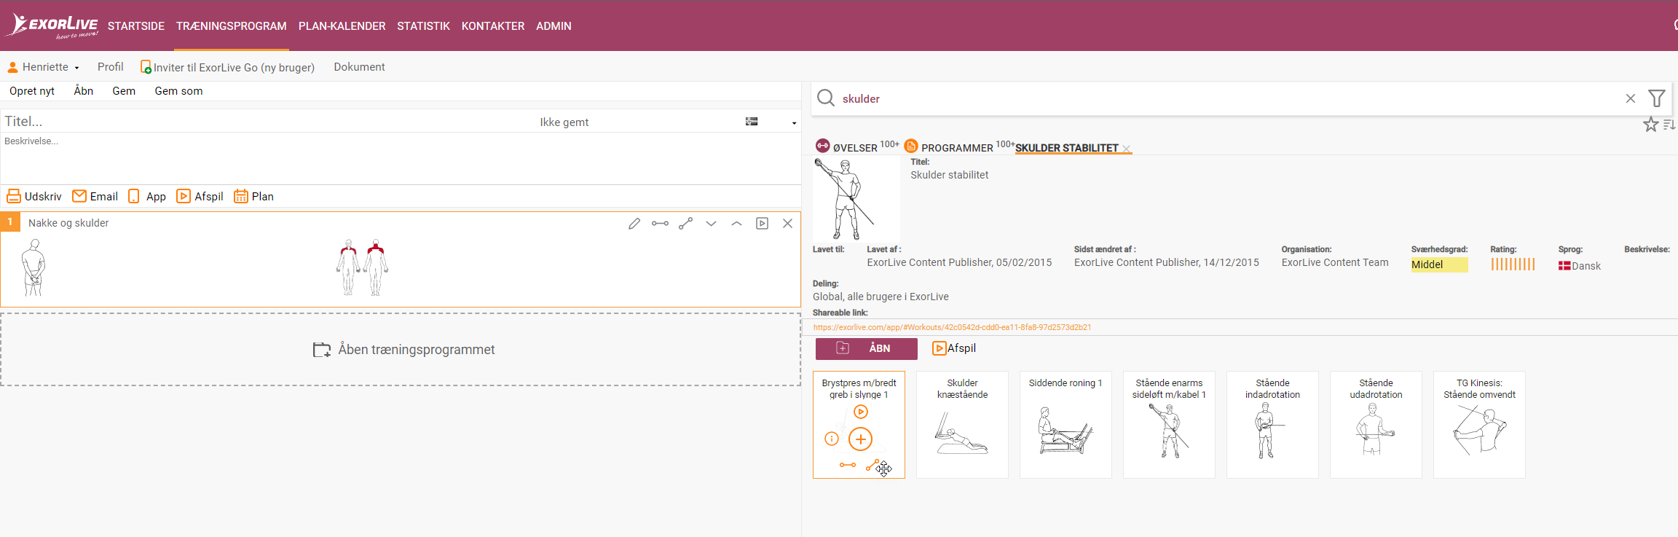This screenshot has height=537, width=1678.
Task: Click the Skulder stabilitet program thumbnail
Action: click(x=856, y=199)
